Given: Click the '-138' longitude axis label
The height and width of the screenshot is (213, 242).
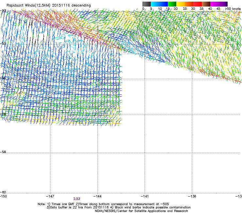Looking at the screenshot, I should click(192, 196).
